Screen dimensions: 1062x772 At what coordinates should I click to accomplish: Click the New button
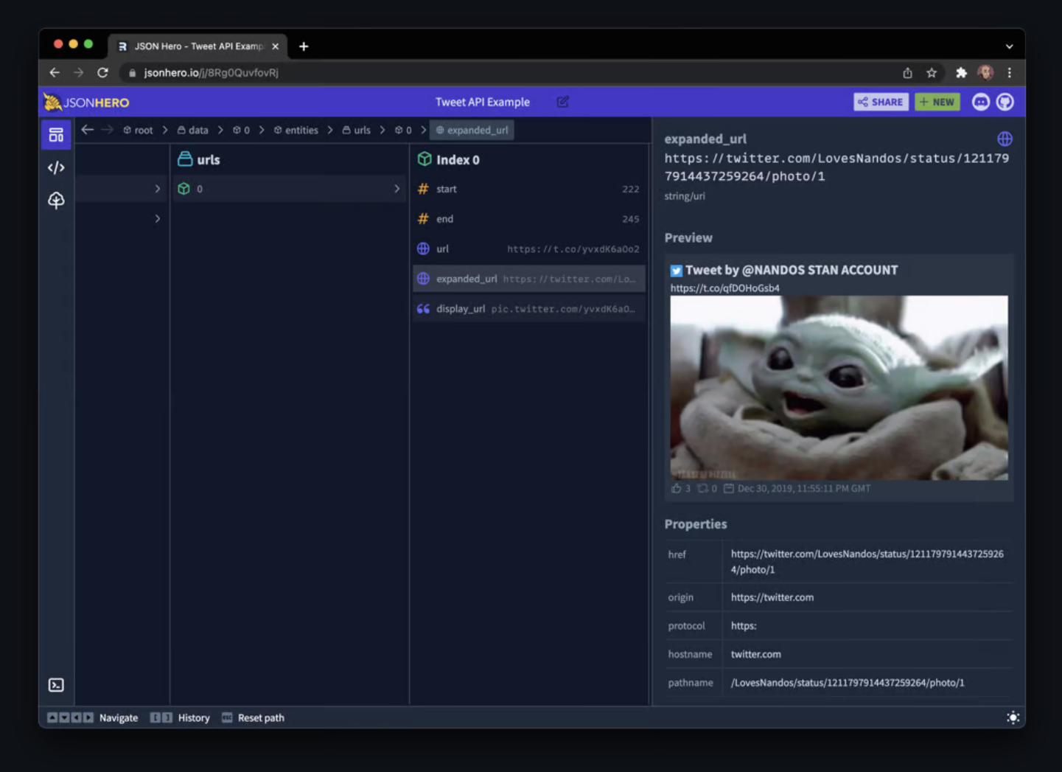tap(937, 102)
